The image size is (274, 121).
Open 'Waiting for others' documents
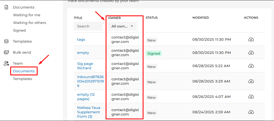coord(29,23)
